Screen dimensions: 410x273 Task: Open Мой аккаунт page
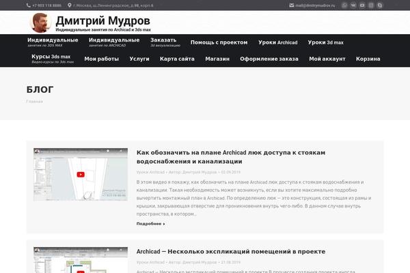(327, 59)
